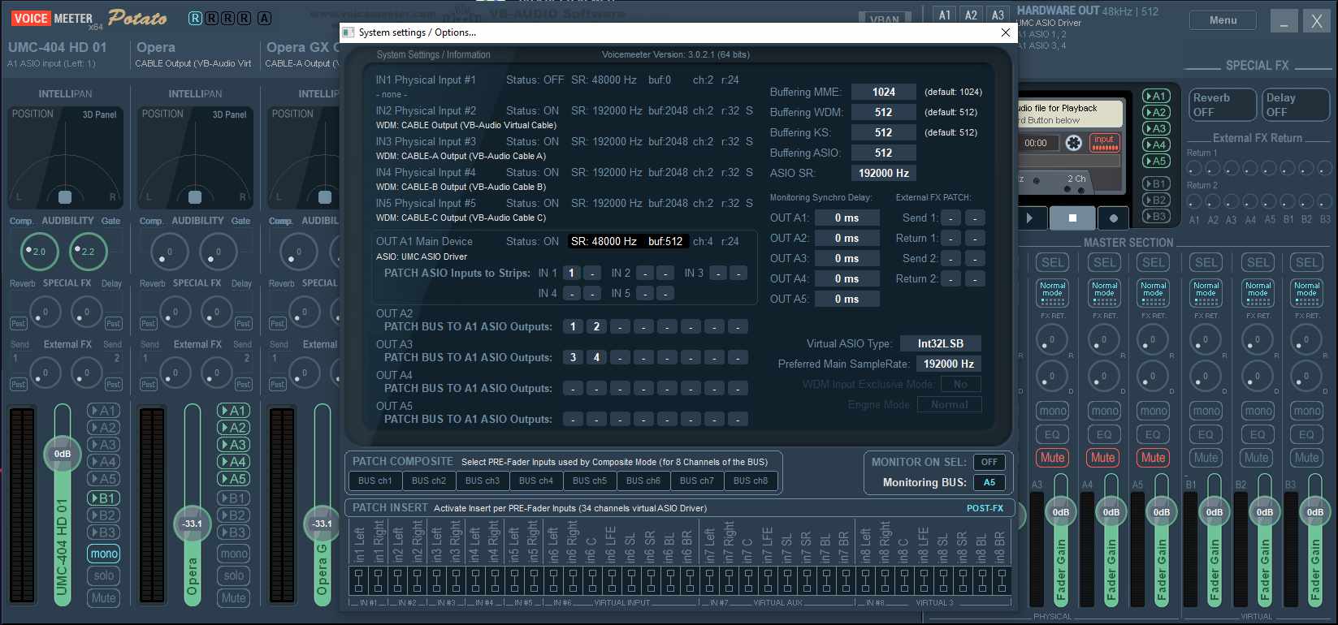Route recorder to B1 bus
The image size is (1338, 625).
pos(1155,183)
